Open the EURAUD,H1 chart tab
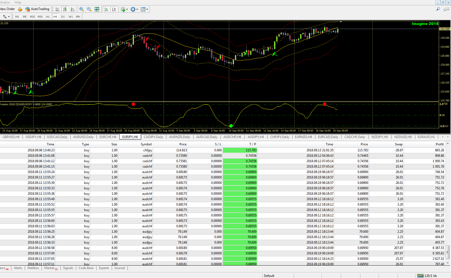451x278 pixels. 426,137
